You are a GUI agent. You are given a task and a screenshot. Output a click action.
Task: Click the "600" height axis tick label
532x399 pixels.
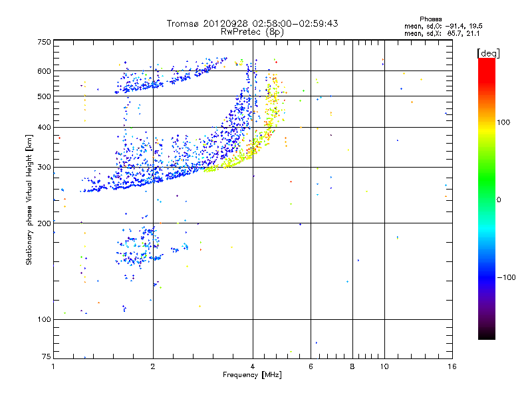[45, 71]
